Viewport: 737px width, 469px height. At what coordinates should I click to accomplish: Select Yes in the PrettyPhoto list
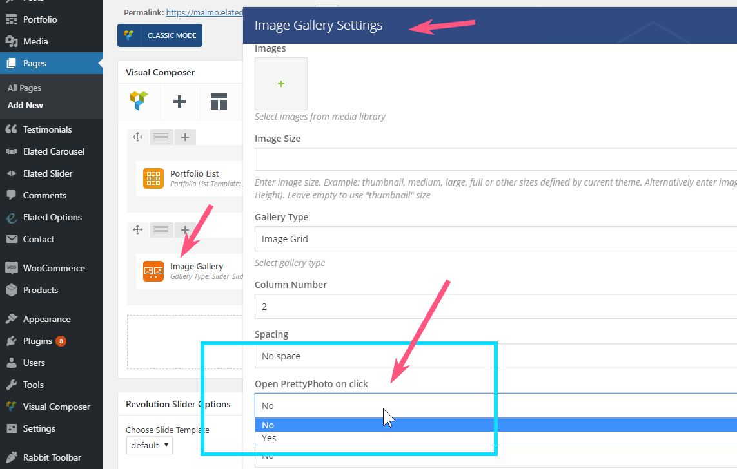(496, 438)
